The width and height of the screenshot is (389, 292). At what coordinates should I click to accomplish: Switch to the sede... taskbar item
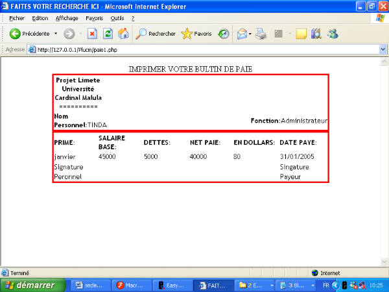[x=91, y=286]
